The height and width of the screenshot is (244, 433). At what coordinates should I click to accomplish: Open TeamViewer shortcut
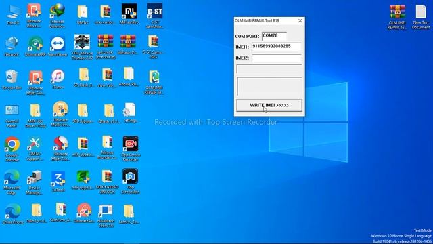coord(58,47)
